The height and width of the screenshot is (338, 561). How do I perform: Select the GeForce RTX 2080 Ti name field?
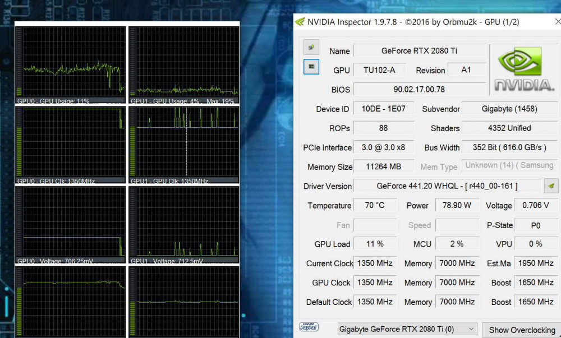click(x=419, y=50)
